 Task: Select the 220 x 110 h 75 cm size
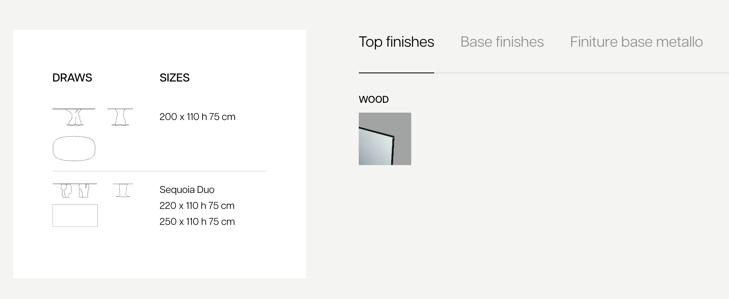197,206
